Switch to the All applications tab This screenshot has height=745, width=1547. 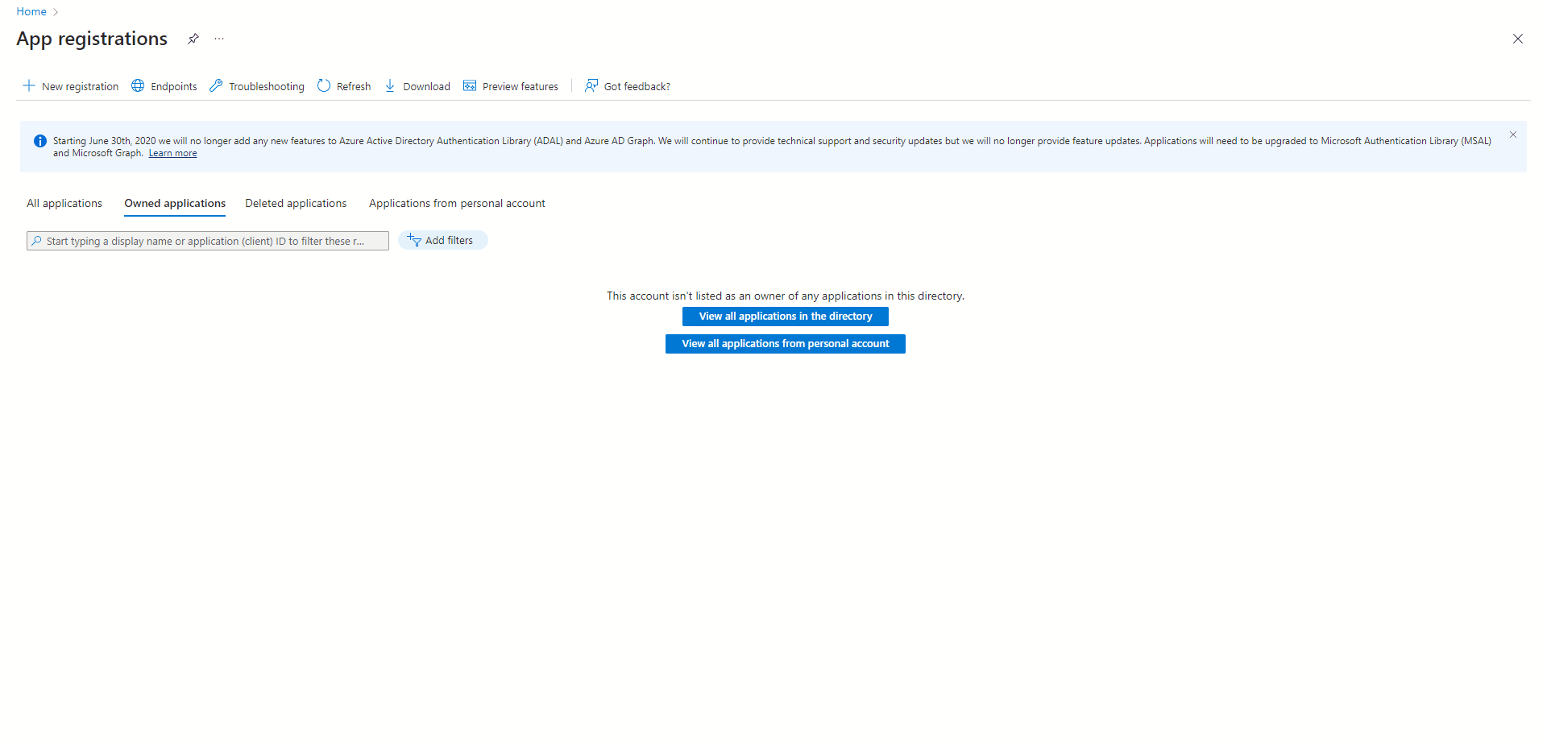click(64, 203)
